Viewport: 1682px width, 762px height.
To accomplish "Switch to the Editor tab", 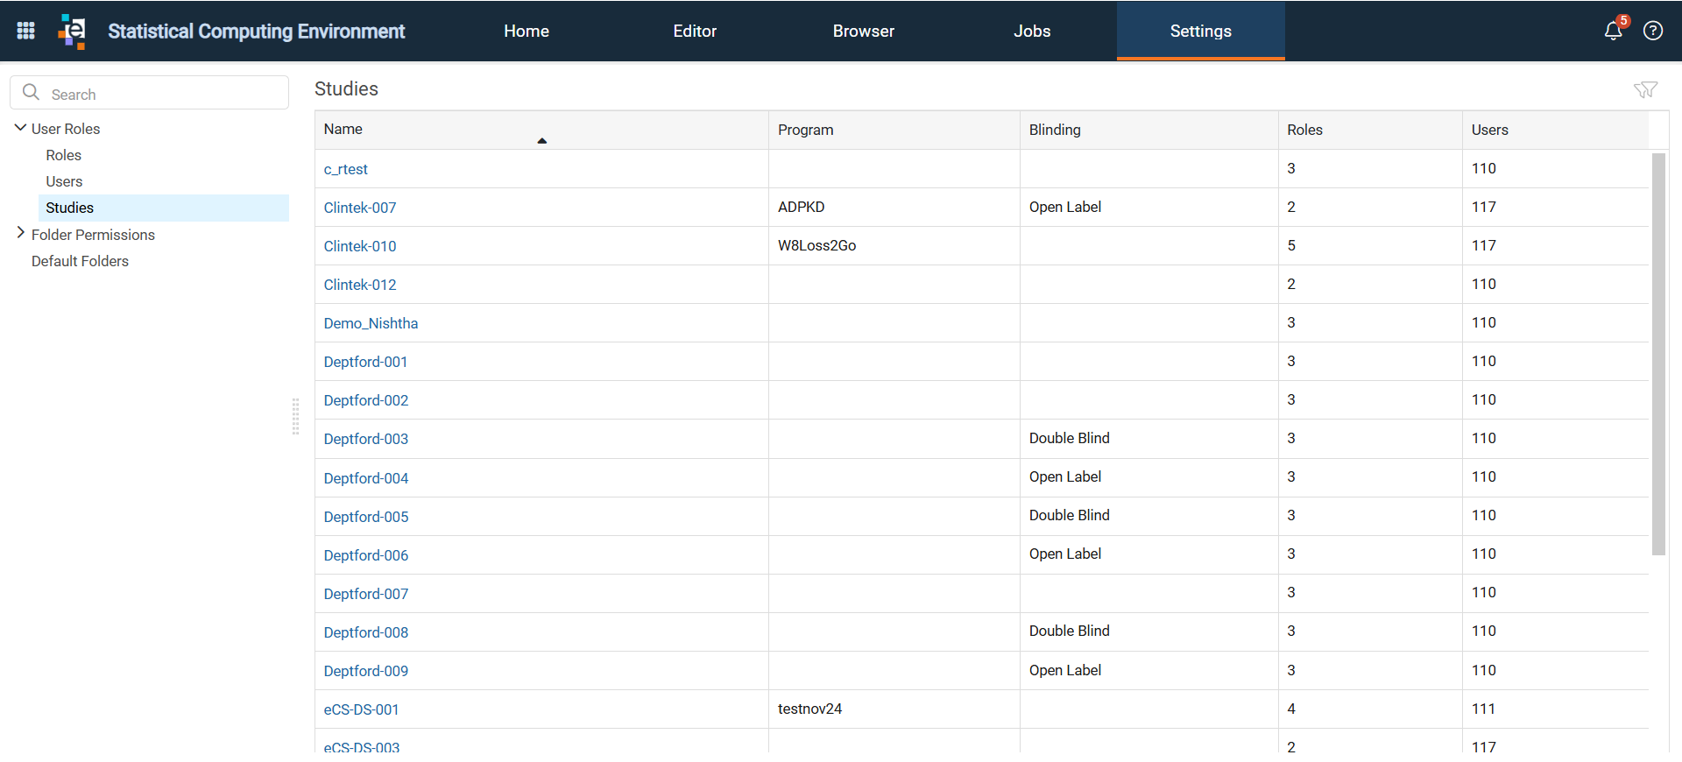I will [695, 31].
